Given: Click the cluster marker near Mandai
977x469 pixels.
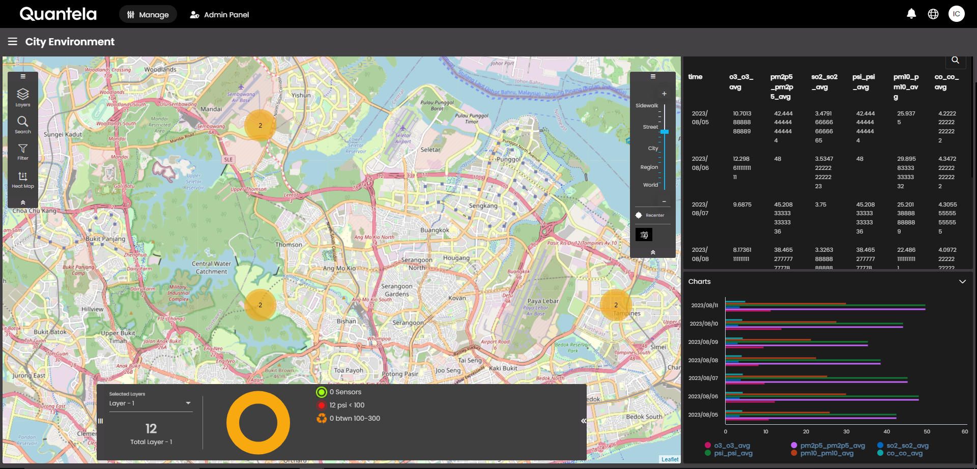Looking at the screenshot, I should 260,125.
